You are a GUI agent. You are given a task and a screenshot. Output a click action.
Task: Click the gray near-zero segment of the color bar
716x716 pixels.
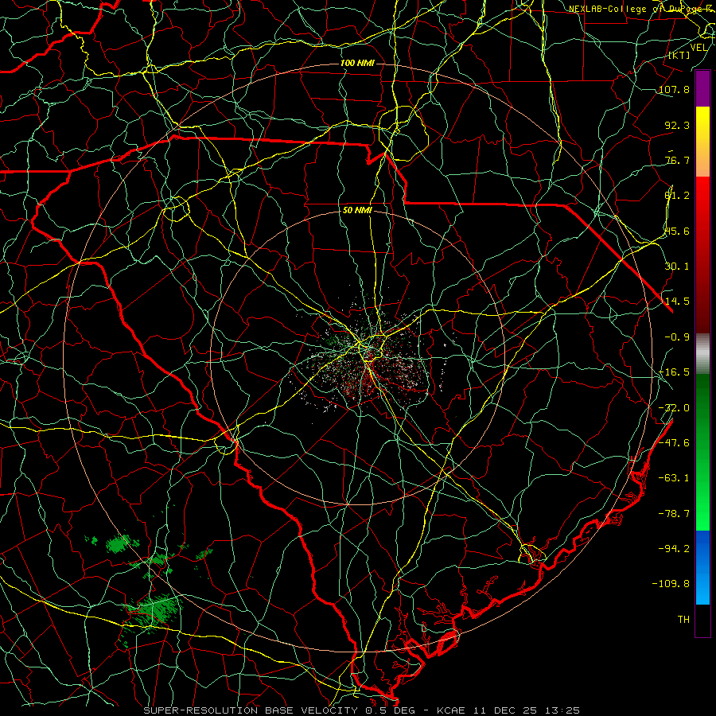702,354
